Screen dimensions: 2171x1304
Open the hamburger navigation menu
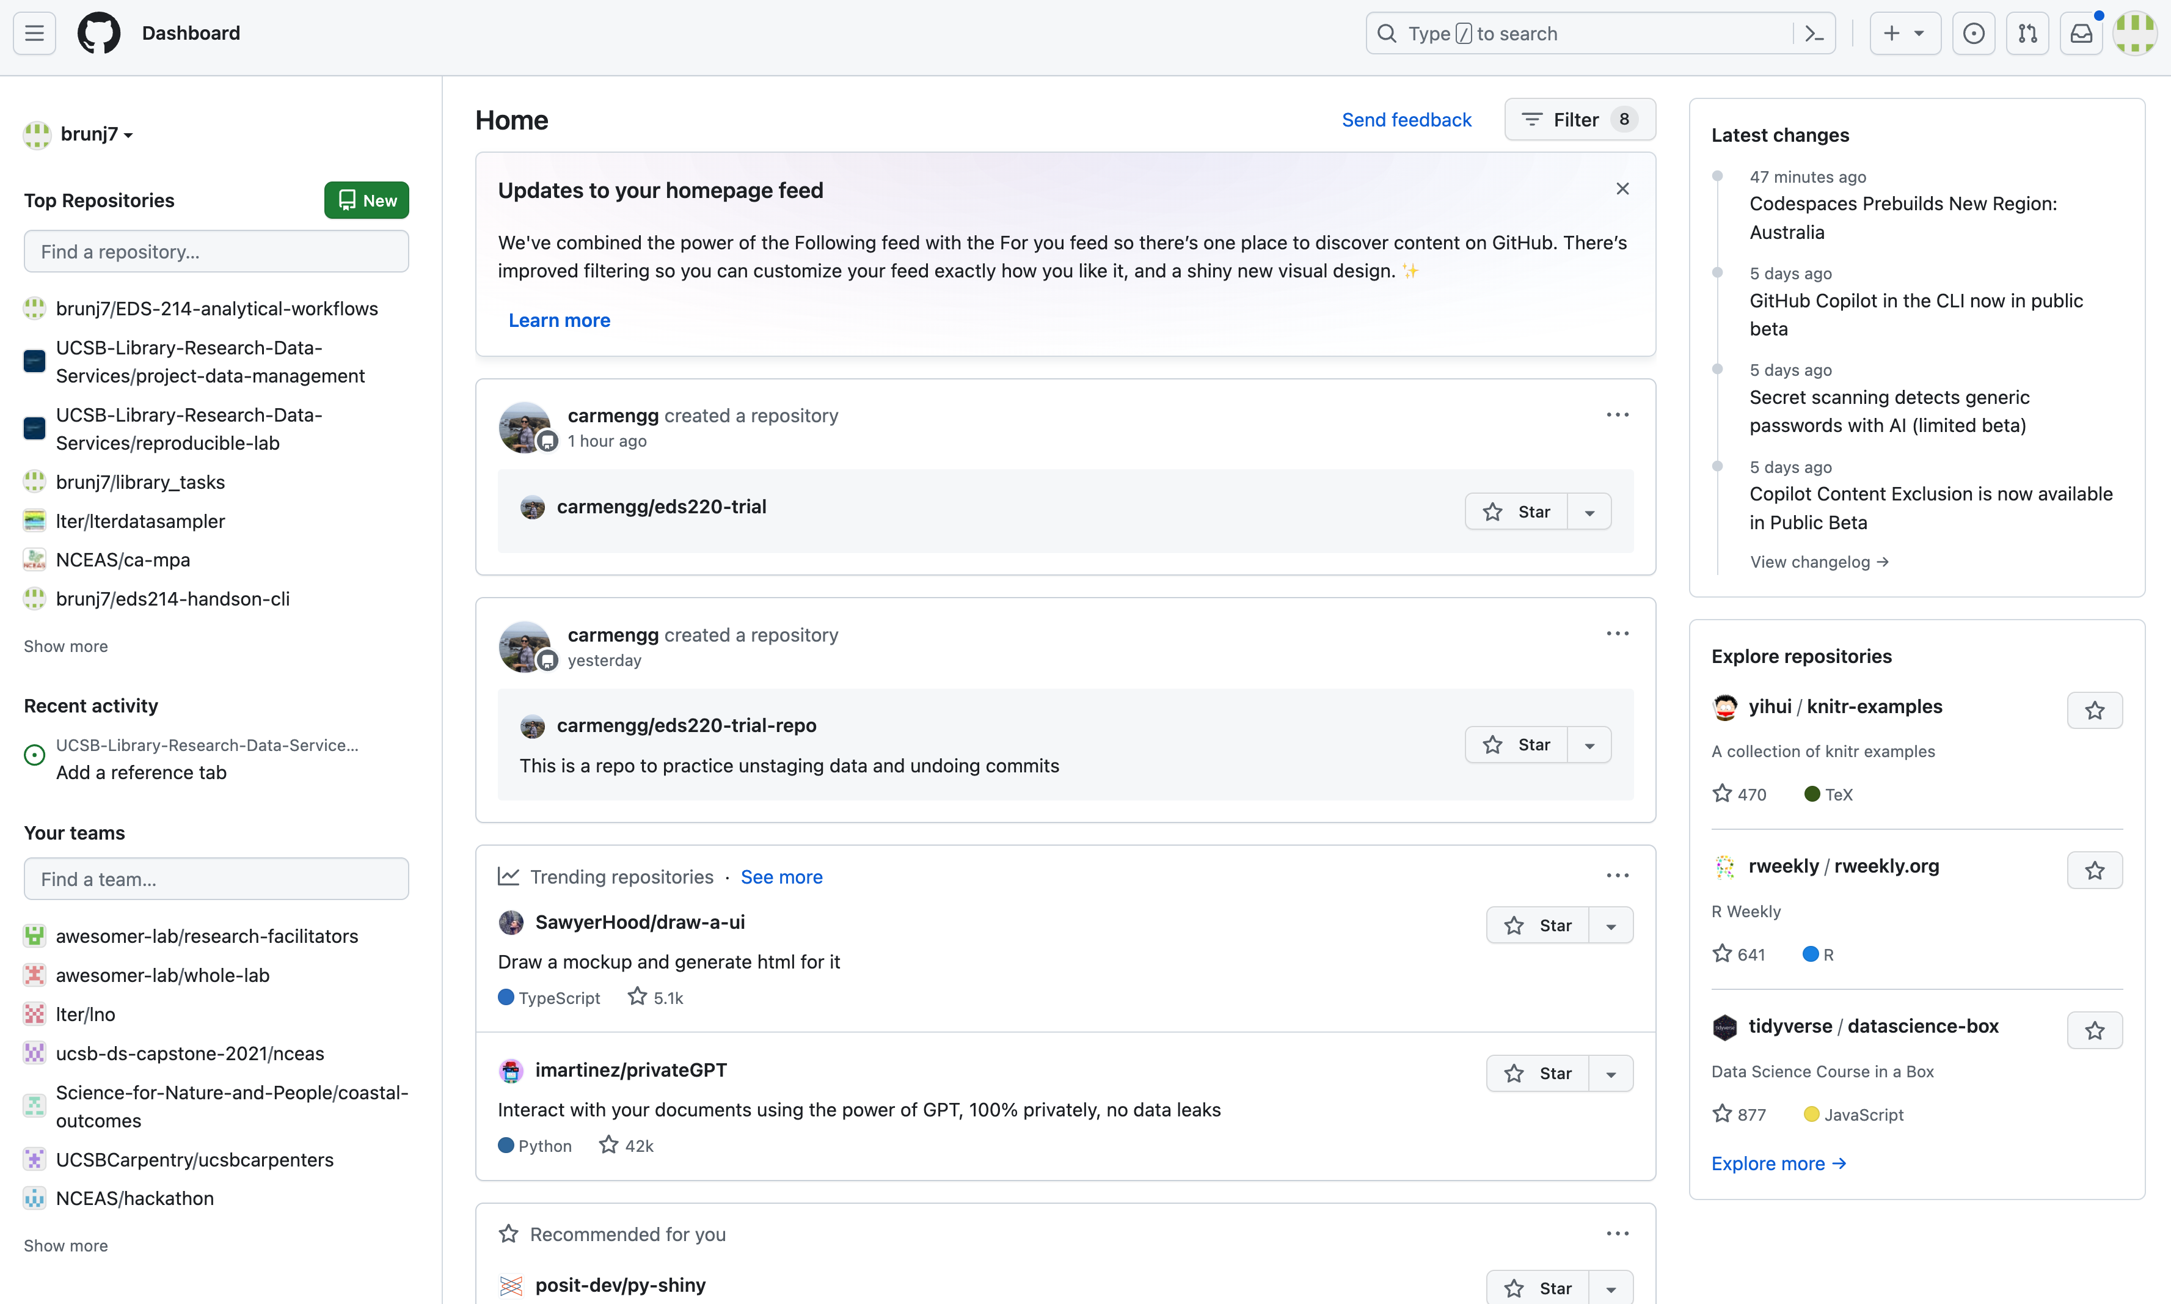34,34
